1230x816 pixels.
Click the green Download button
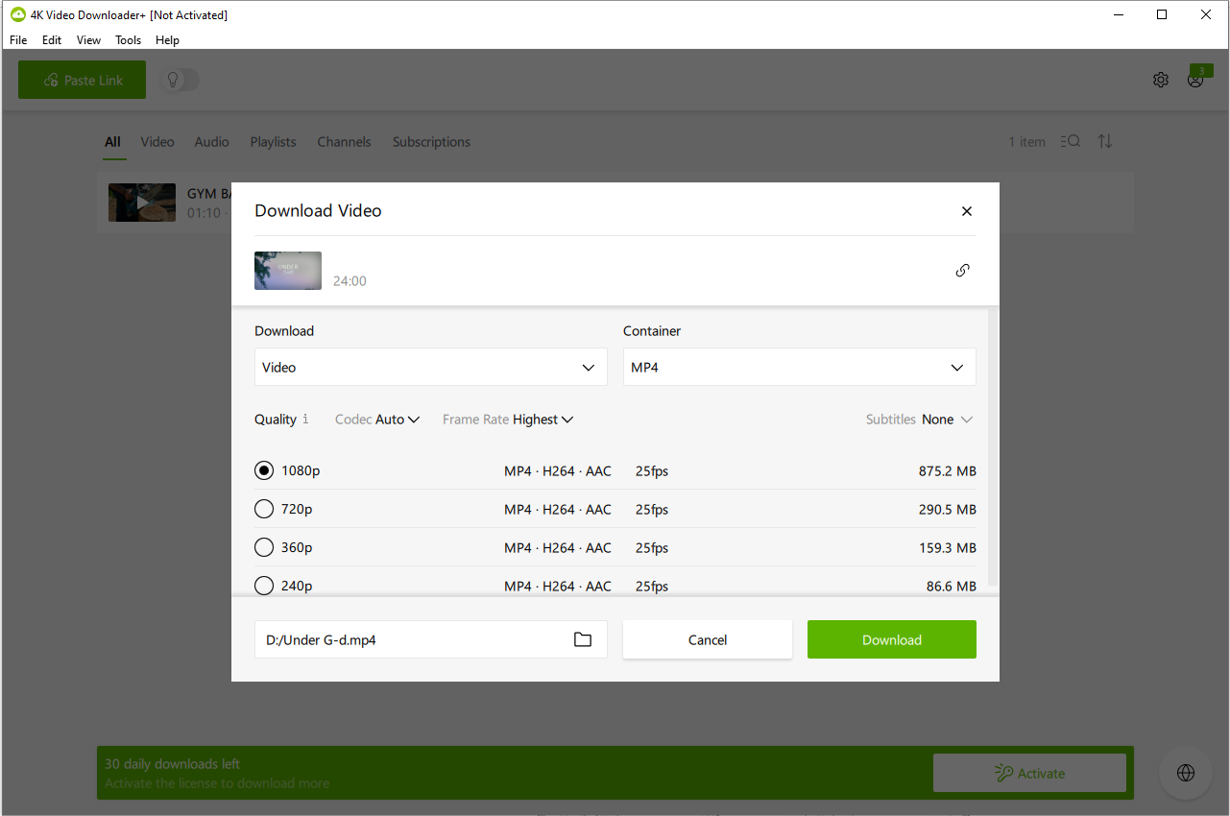(892, 639)
